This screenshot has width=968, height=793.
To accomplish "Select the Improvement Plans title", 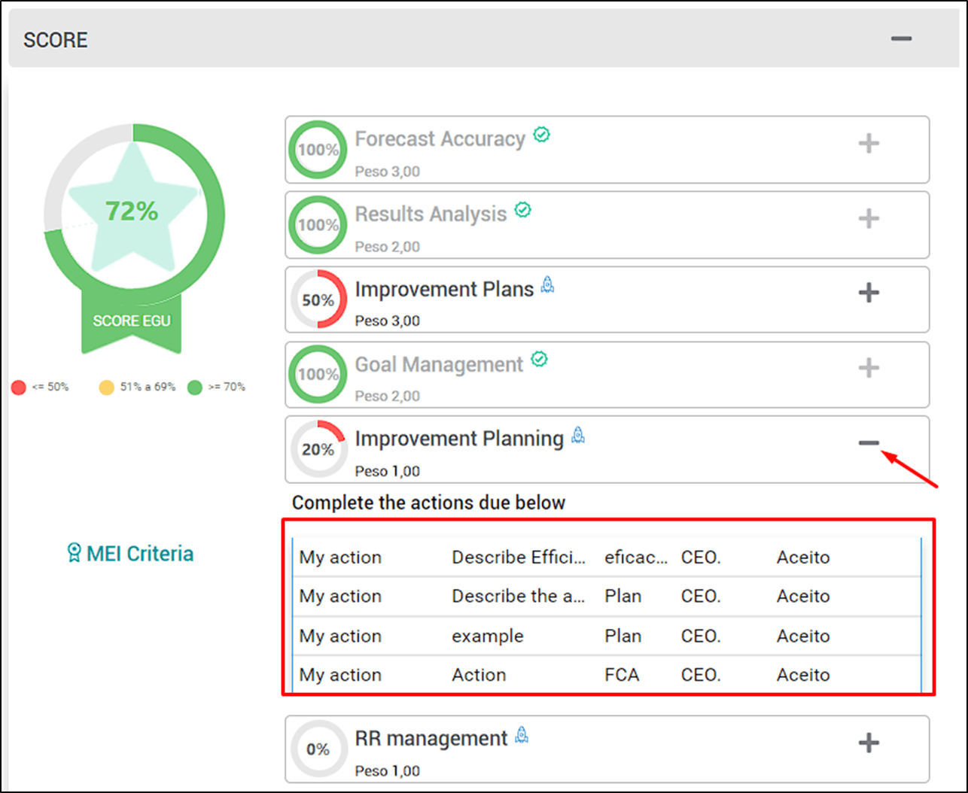I will pos(444,290).
